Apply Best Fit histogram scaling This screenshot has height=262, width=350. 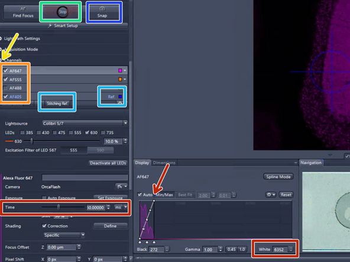185,195
